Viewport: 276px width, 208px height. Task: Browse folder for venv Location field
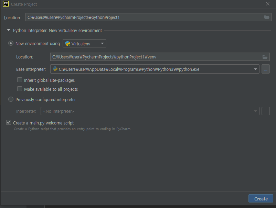click(265, 57)
